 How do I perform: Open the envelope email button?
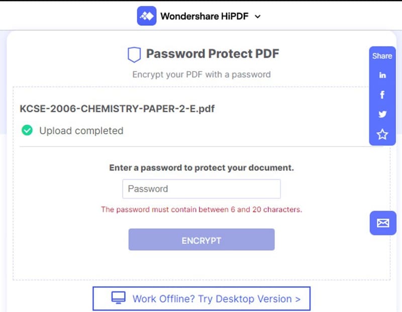coord(383,223)
